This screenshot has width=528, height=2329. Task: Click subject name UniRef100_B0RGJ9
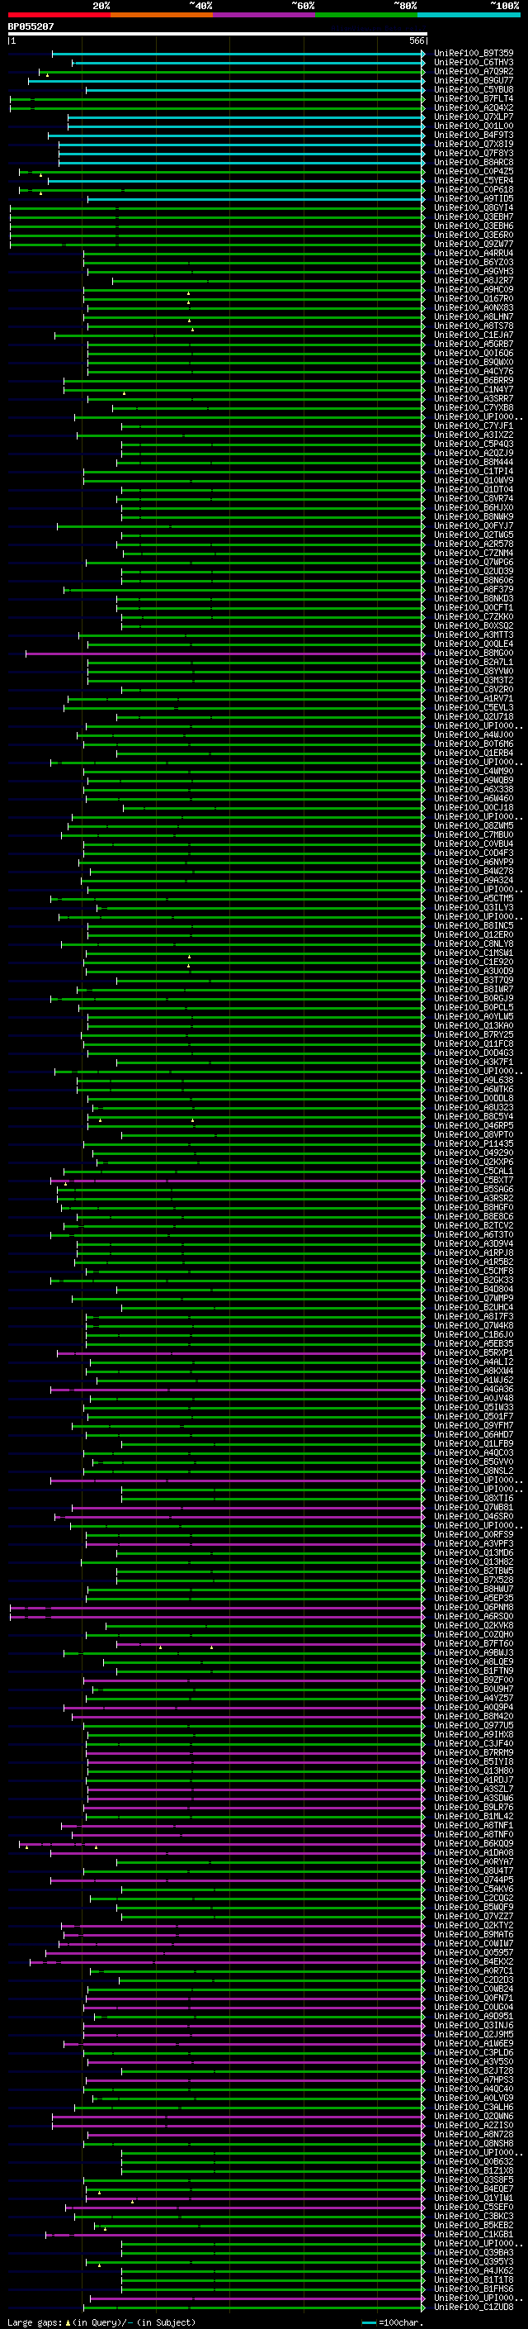[474, 998]
